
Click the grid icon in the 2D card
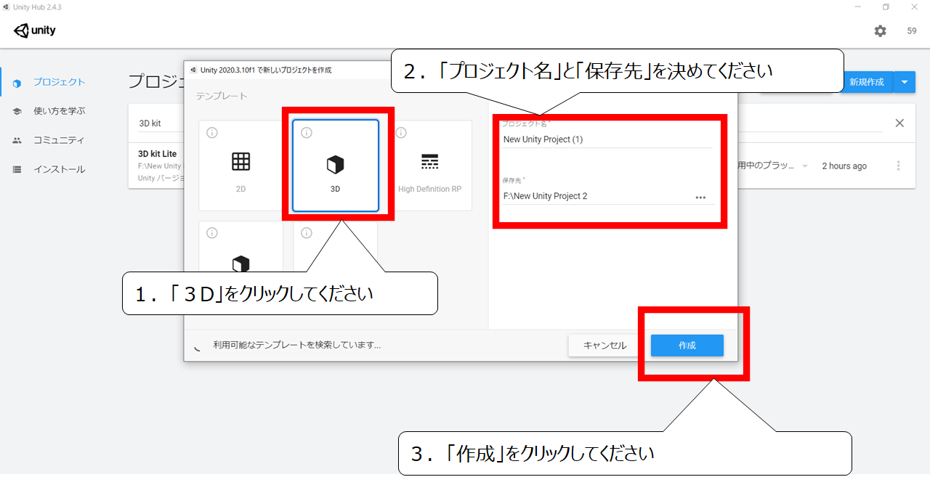point(240,162)
